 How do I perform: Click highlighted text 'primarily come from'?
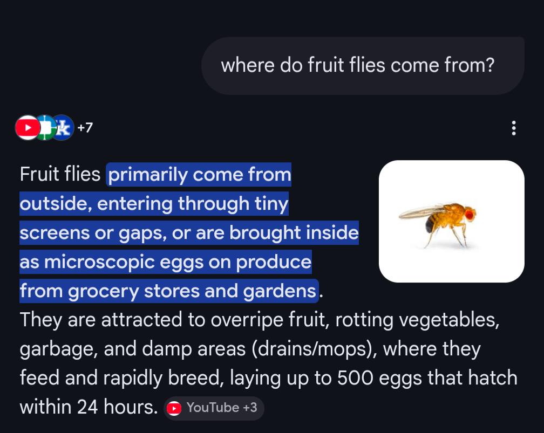(x=199, y=175)
